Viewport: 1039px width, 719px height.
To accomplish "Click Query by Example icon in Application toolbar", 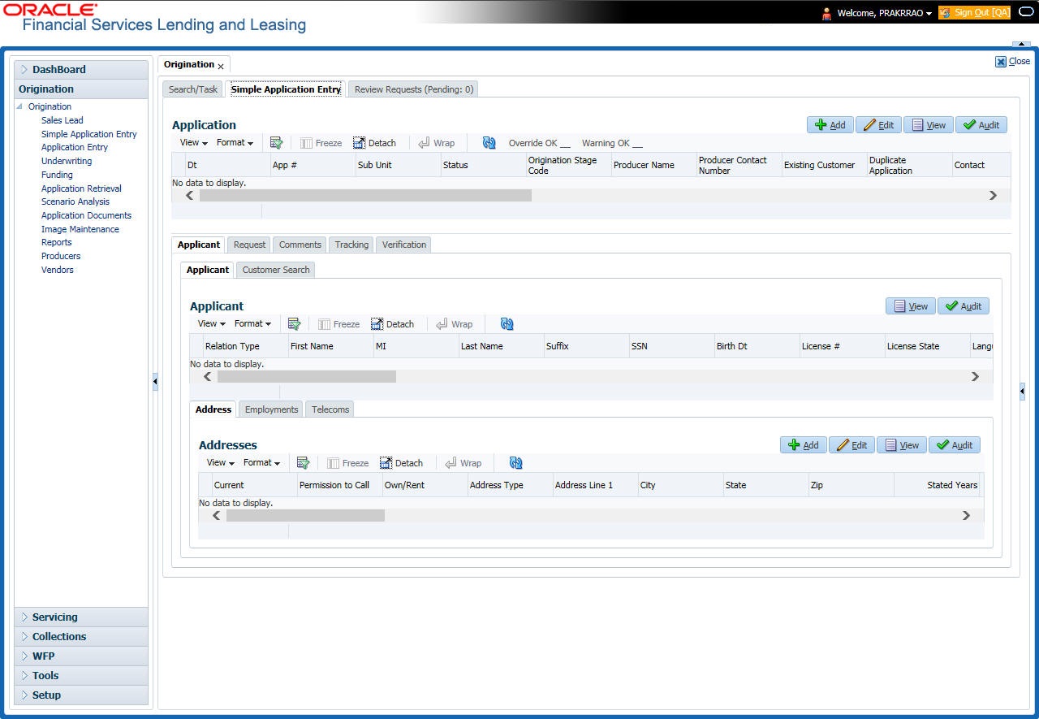I will (x=276, y=143).
